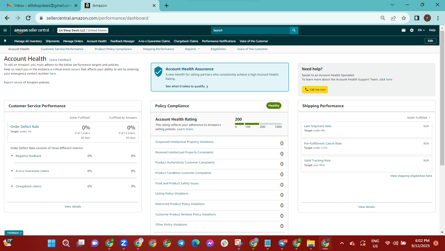Toggle the browser side panel icon
The image size is (445, 251).
[417, 18]
